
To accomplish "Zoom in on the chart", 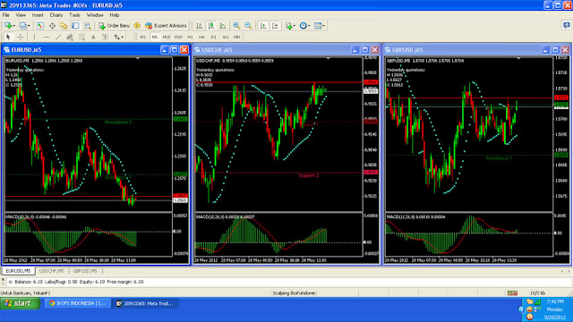I will tap(236, 26).
